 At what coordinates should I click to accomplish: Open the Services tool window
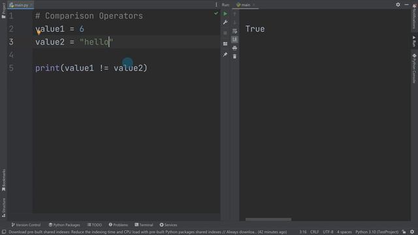tap(169, 225)
